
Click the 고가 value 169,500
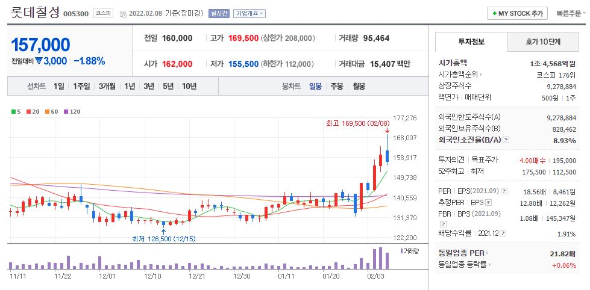[243, 39]
